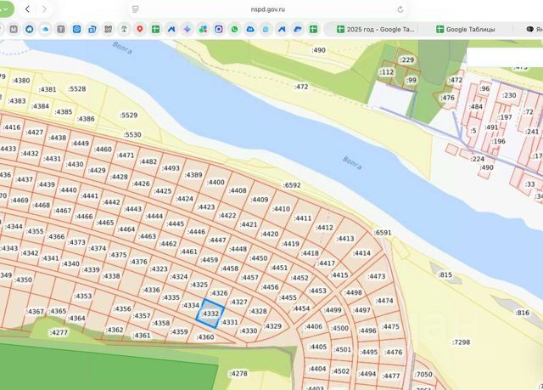
Task: Open the green Sheets tab beside map pin
Action: pyautogui.click(x=156, y=30)
